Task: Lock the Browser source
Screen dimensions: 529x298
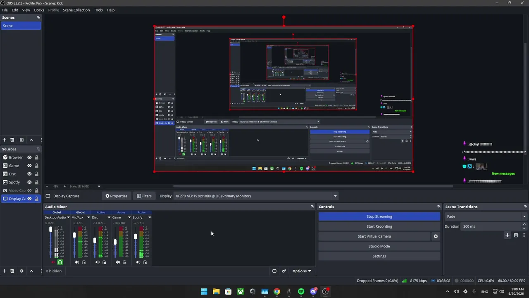Action: click(x=36, y=157)
